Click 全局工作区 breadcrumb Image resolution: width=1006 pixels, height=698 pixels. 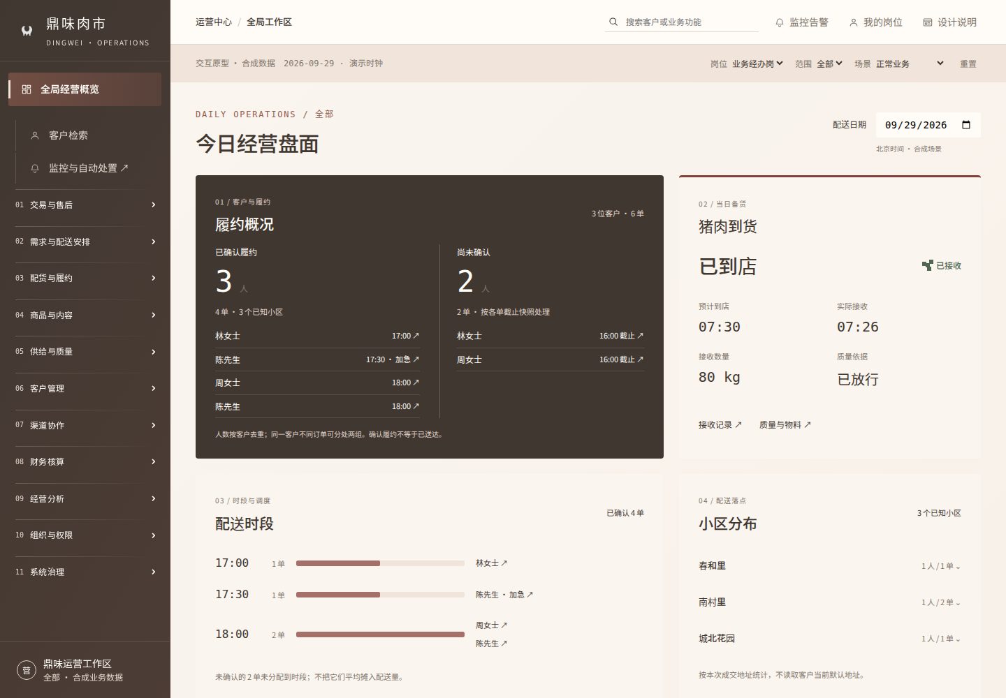point(269,22)
